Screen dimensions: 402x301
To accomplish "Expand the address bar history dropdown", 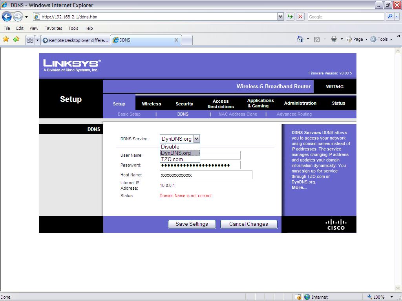I will (280, 17).
